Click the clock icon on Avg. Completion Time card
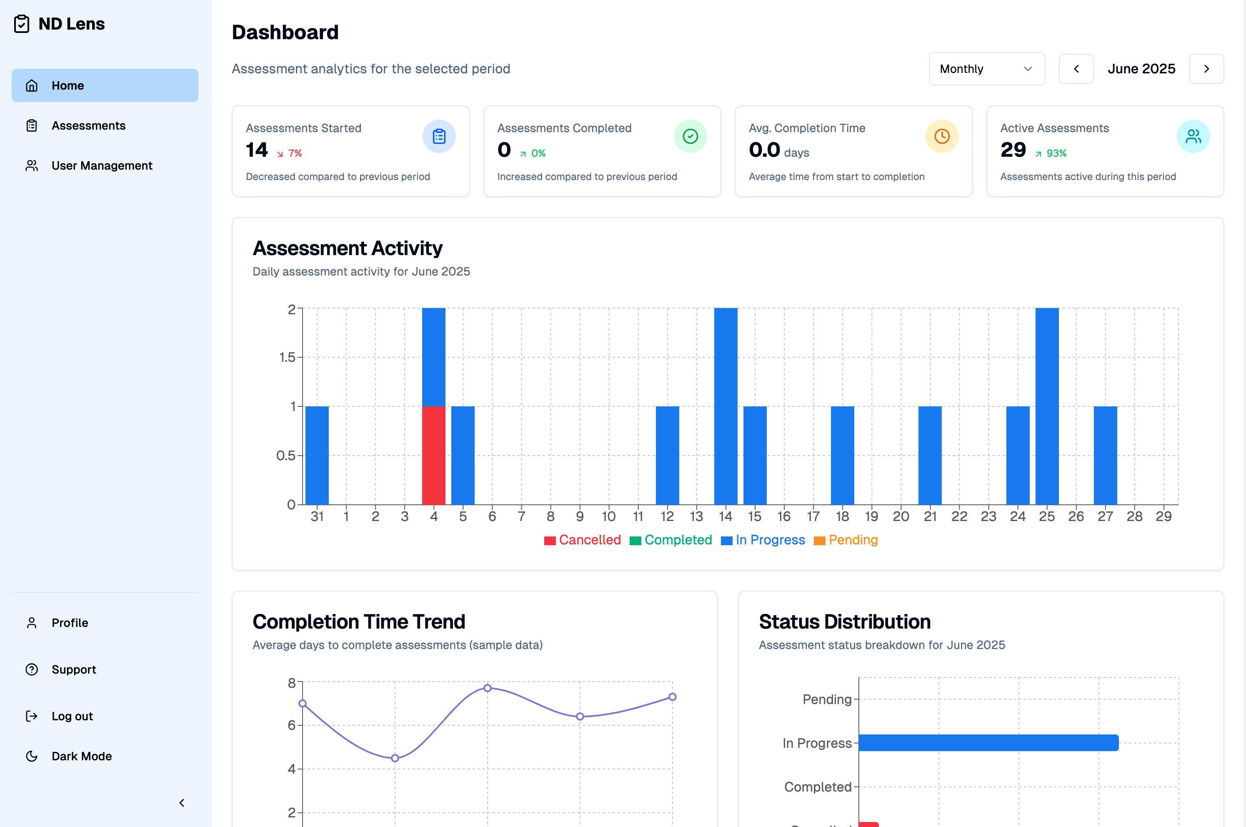The image size is (1246, 827). coord(942,136)
